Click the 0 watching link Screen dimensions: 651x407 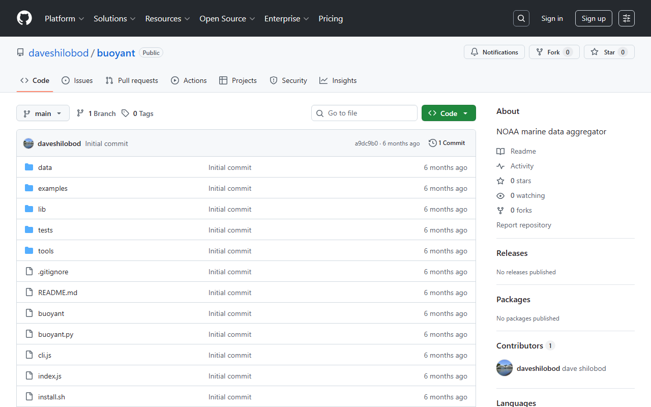(x=521, y=195)
